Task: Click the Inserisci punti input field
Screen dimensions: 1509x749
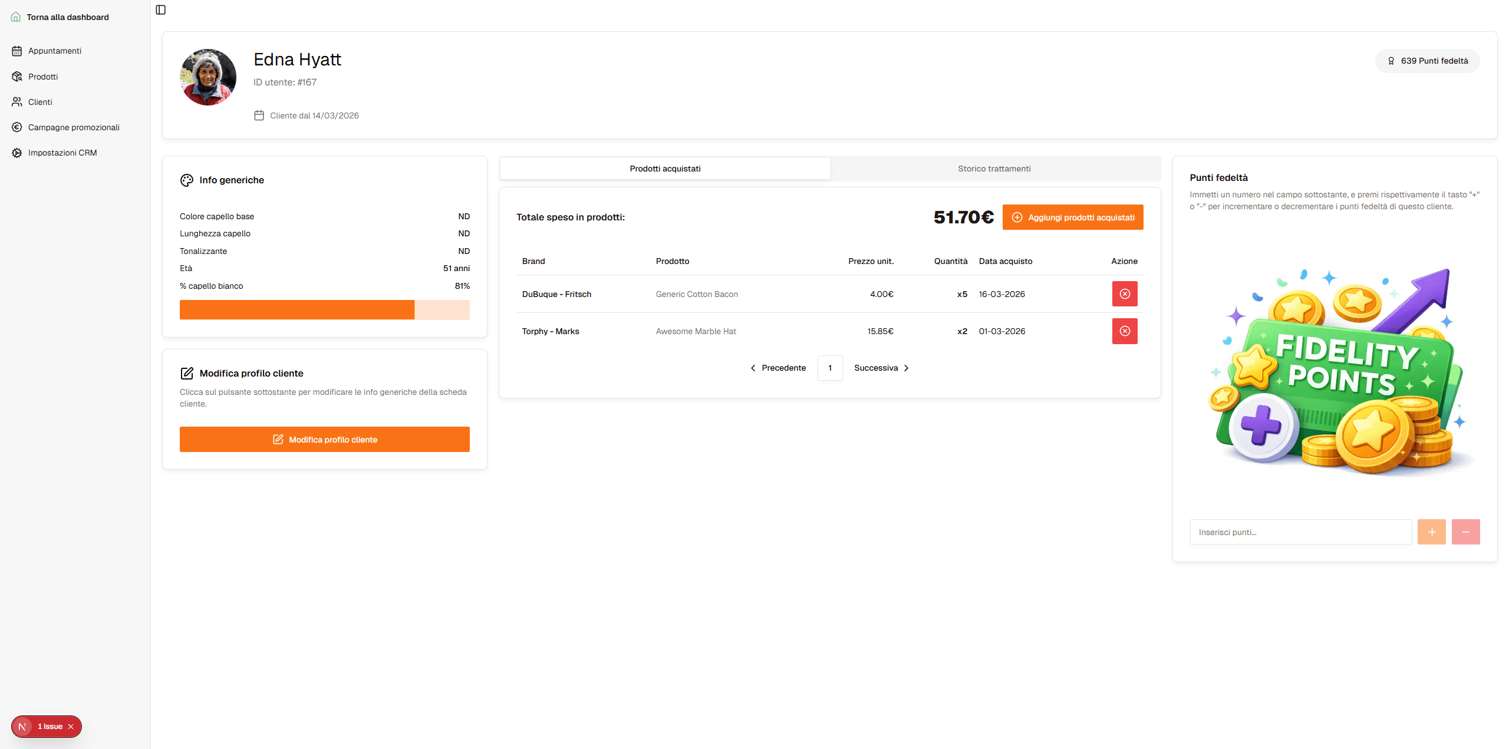Action: pyautogui.click(x=1301, y=531)
